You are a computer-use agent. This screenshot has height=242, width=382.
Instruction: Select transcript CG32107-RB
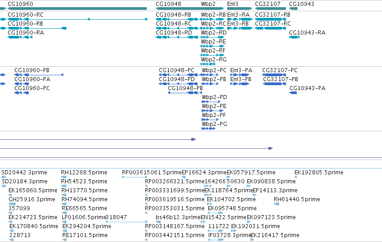click(272, 15)
